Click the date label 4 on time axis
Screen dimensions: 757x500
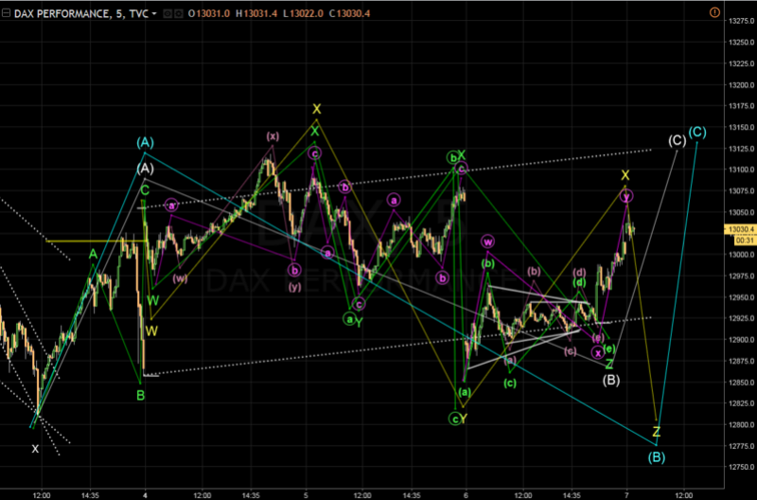click(x=146, y=495)
